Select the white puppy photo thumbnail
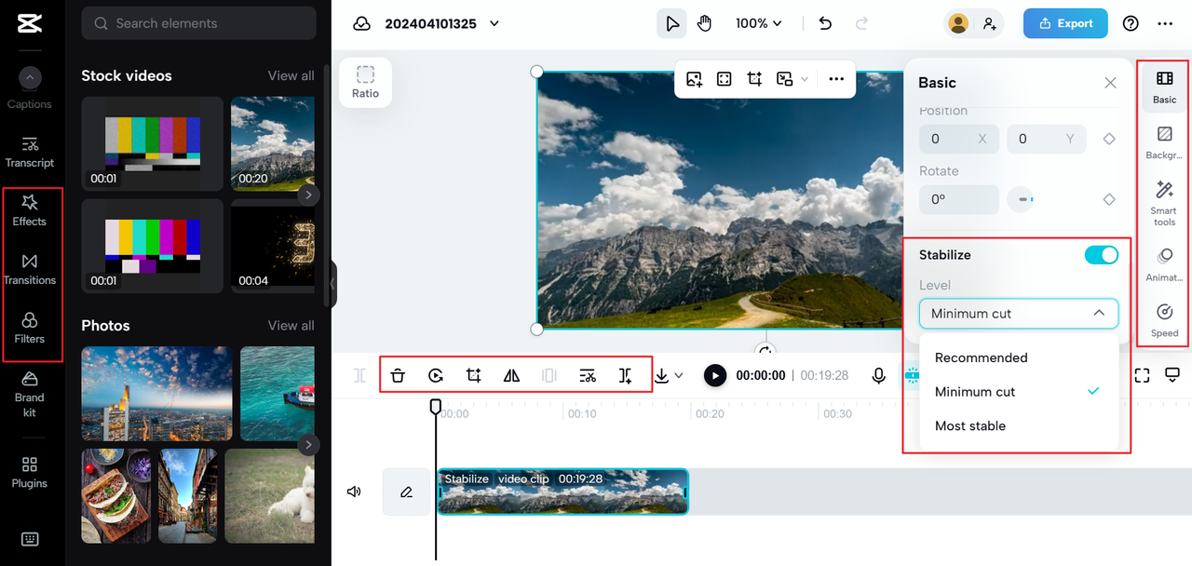This screenshot has width=1192, height=566. pos(270,496)
